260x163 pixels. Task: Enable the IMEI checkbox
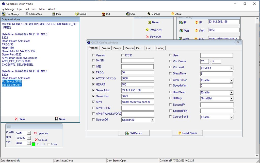[x=93, y=67]
